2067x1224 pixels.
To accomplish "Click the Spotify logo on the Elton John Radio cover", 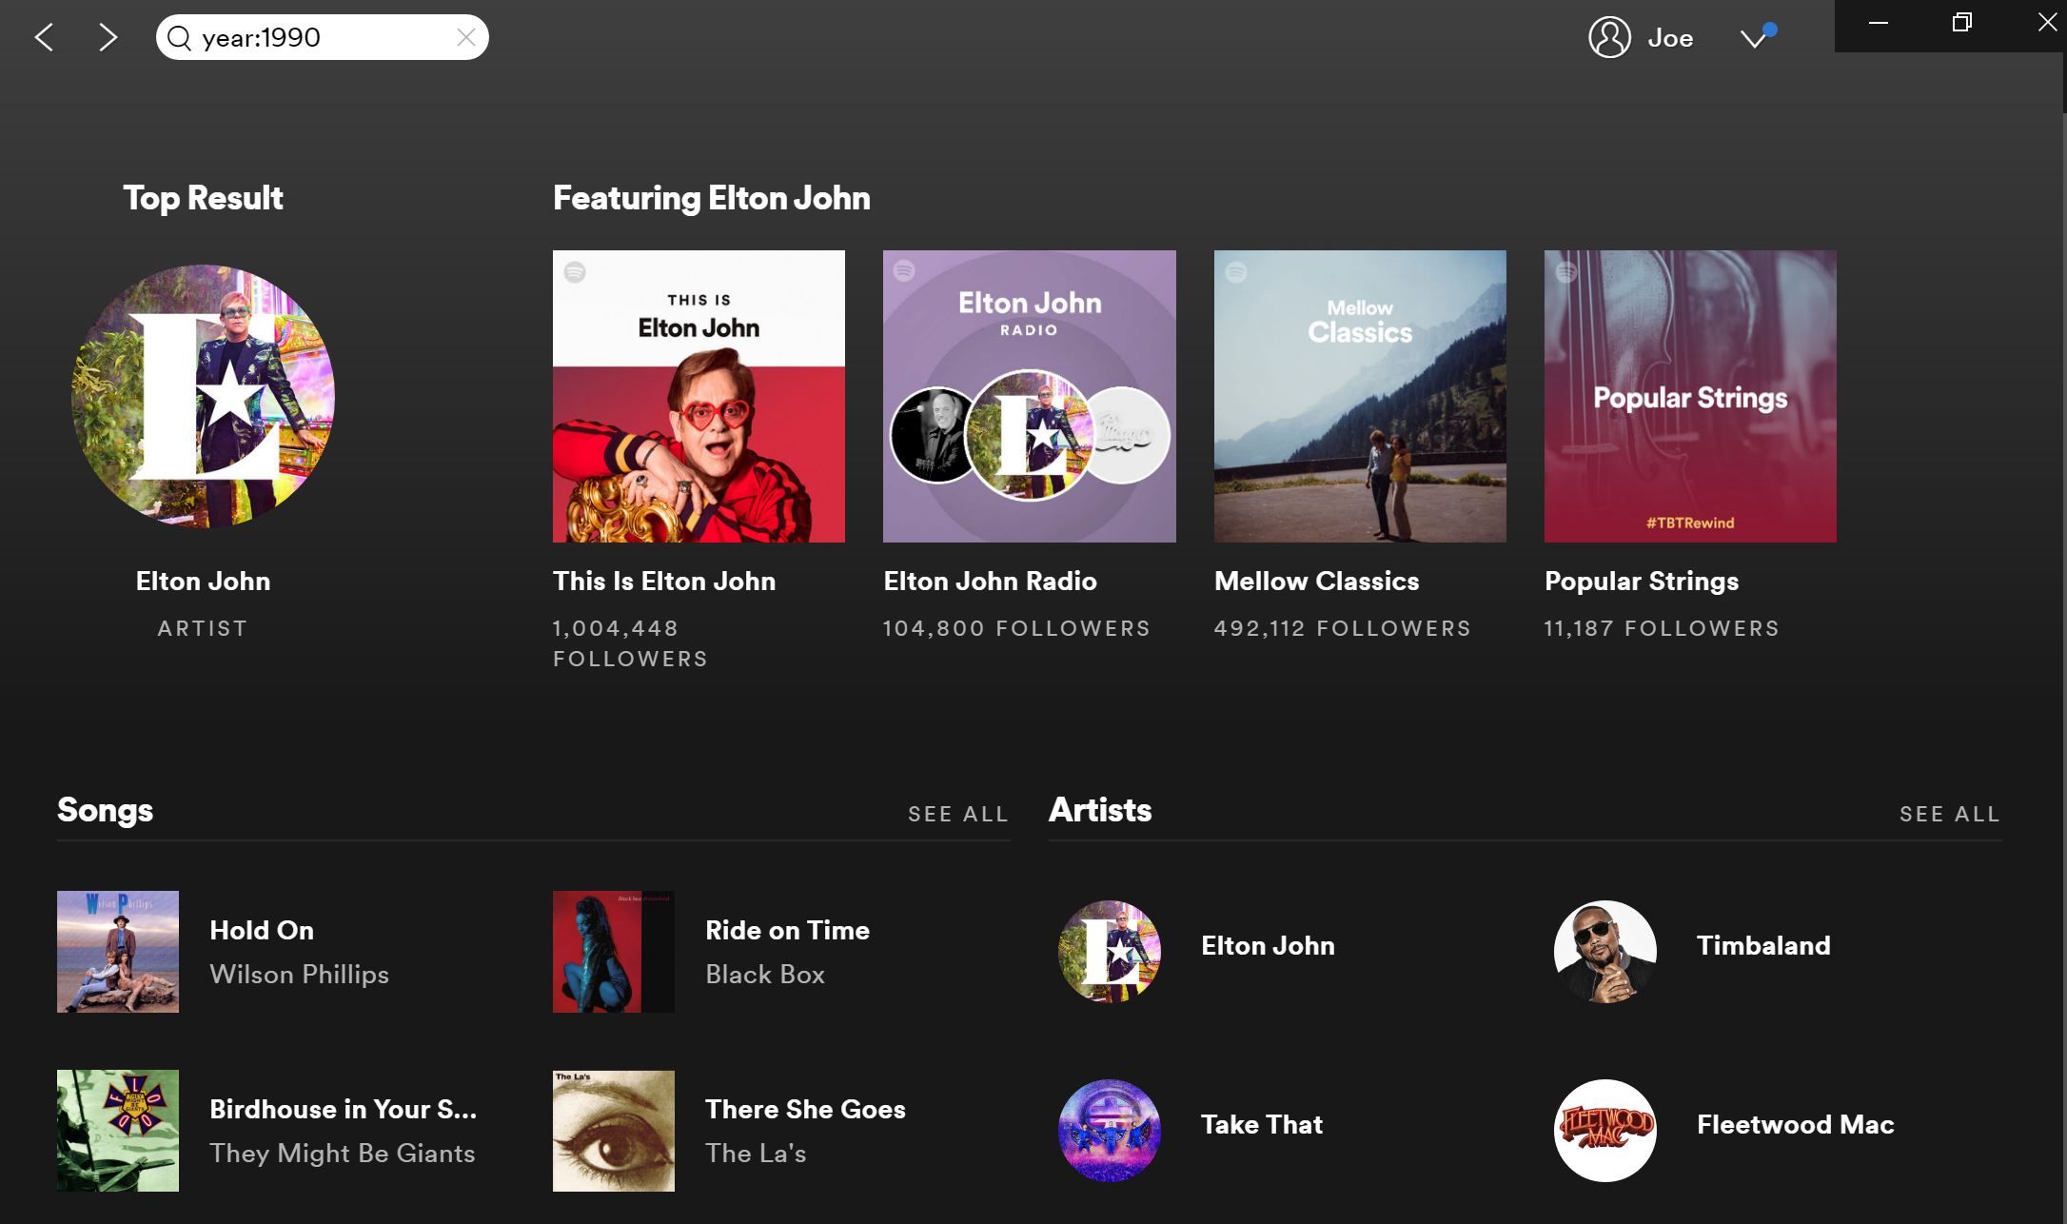I will [x=904, y=273].
